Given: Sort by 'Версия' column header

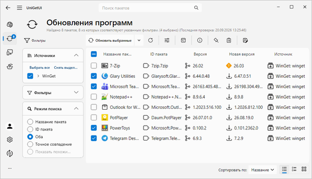Looking at the screenshot, I should [x=200, y=54].
